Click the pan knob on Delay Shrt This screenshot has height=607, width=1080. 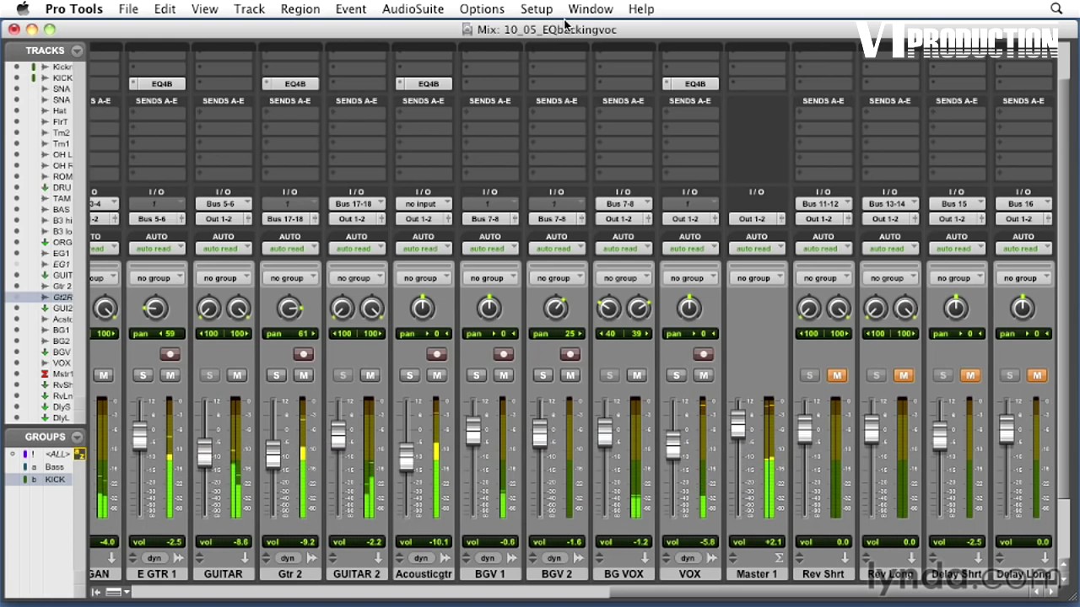click(x=956, y=309)
